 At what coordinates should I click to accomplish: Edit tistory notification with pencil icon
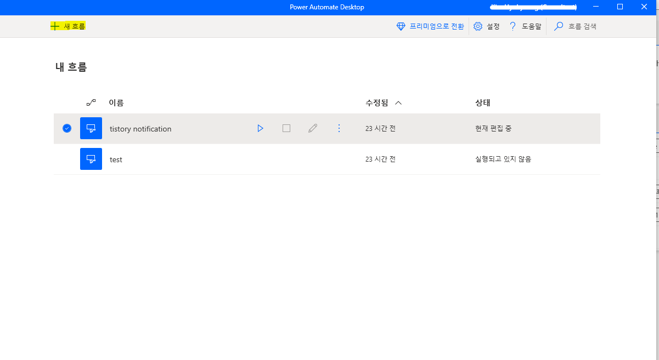pyautogui.click(x=313, y=128)
